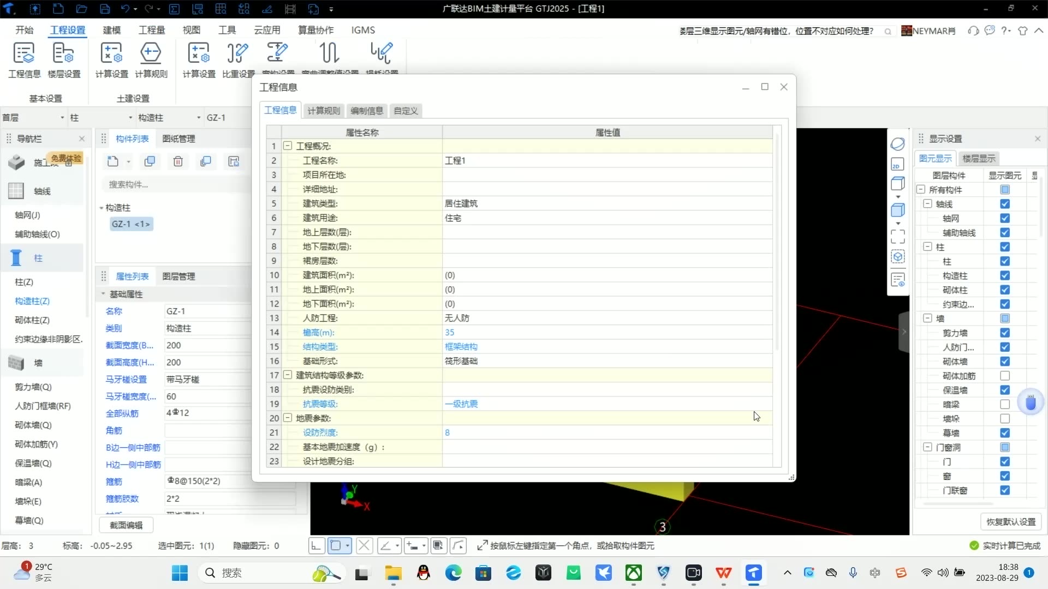Enable the 砌体加筋 display checkbox
Viewport: 1048px width, 589px height.
pos(1005,376)
